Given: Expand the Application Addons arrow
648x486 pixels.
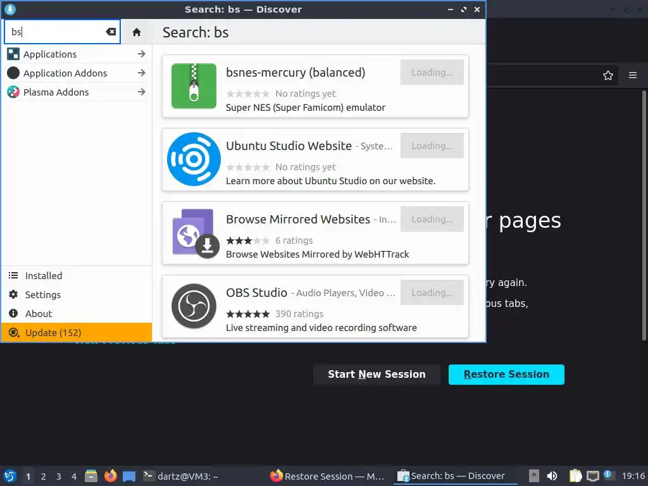Looking at the screenshot, I should pyautogui.click(x=141, y=73).
